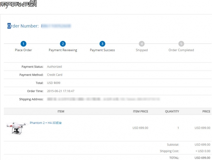
Task: Select the Place Order step label
Action: click(x=23, y=50)
